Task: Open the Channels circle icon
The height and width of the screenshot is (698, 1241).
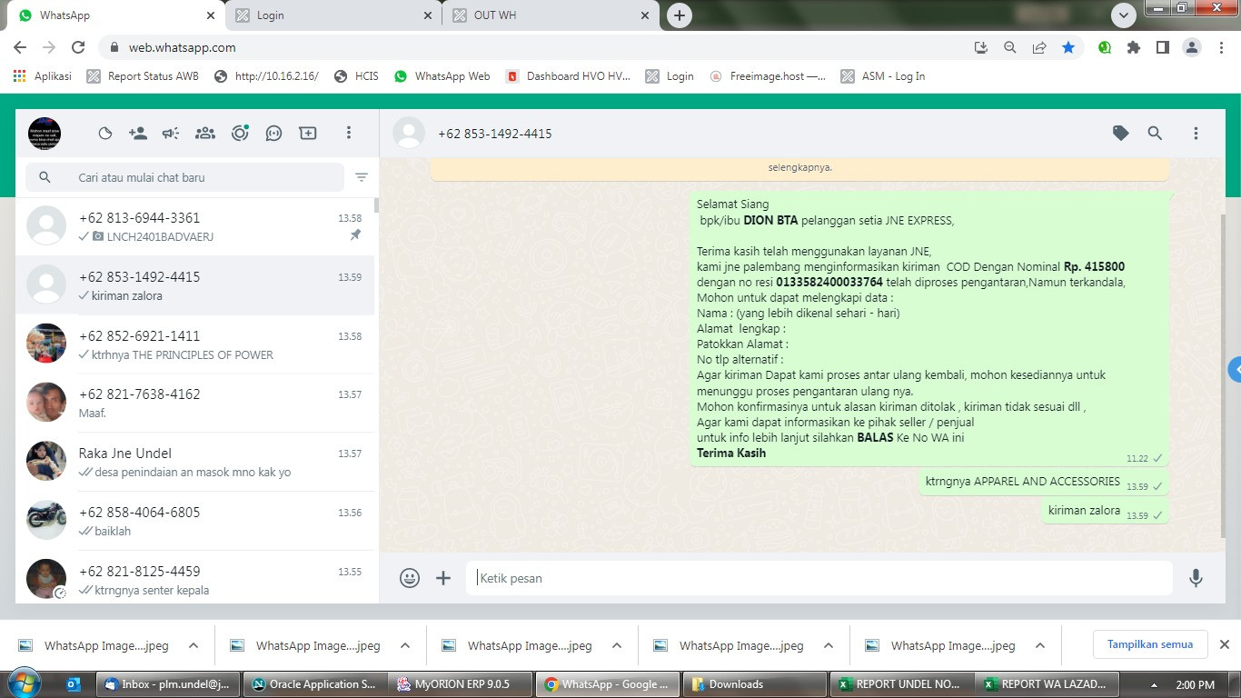Action: click(x=240, y=134)
